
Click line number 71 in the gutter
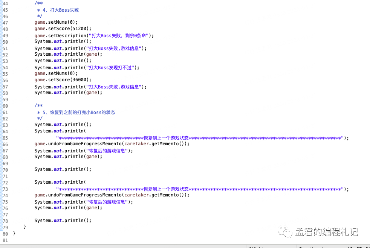(x=5, y=176)
